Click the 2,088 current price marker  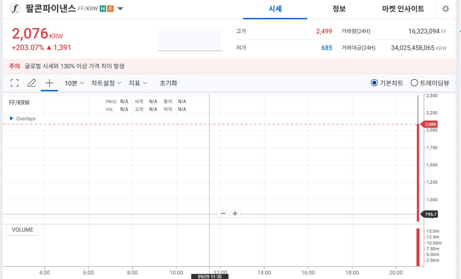point(429,124)
